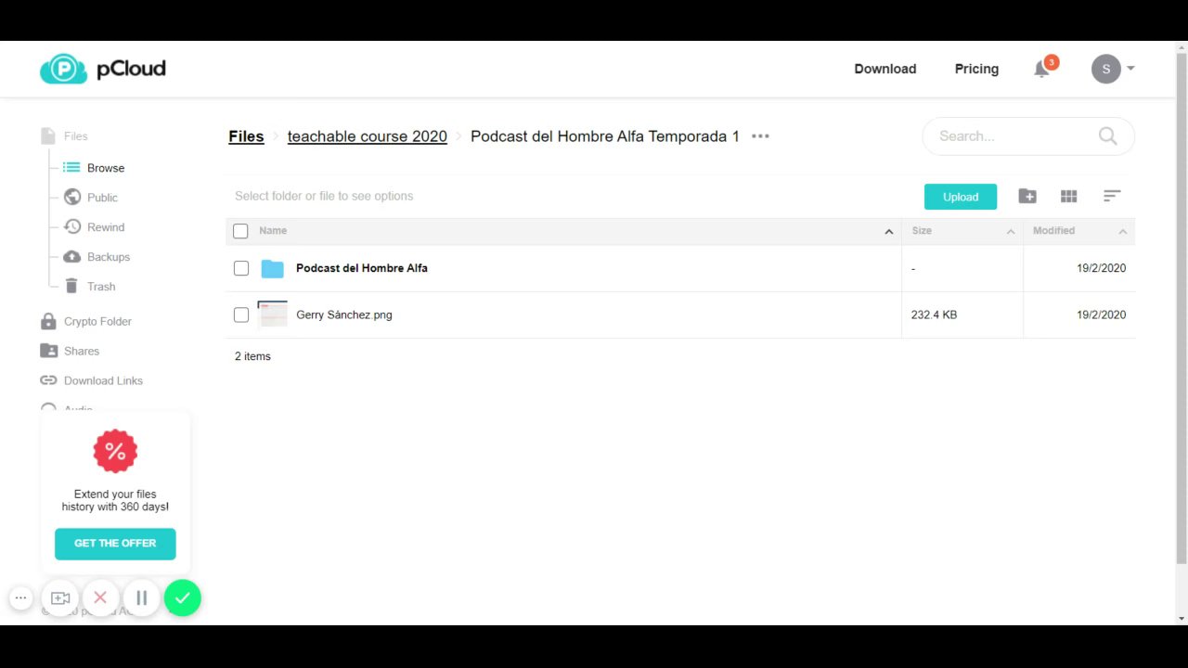Toggle the select-all checkbox

tap(240, 231)
